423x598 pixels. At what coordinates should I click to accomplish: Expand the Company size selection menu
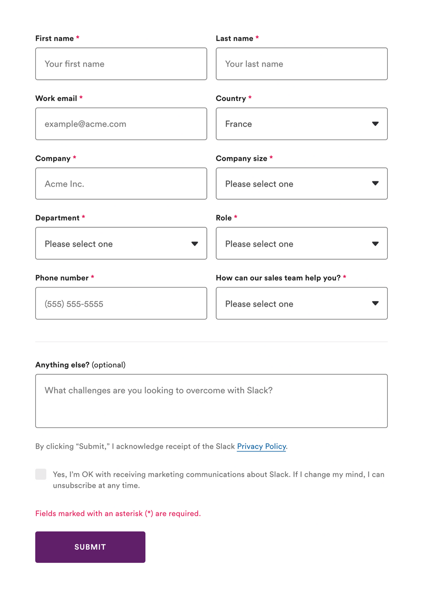301,184
